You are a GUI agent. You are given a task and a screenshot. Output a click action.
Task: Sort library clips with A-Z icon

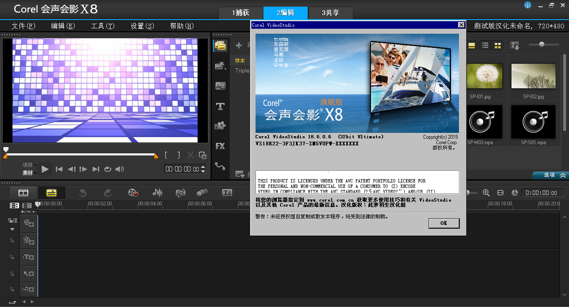point(515,45)
